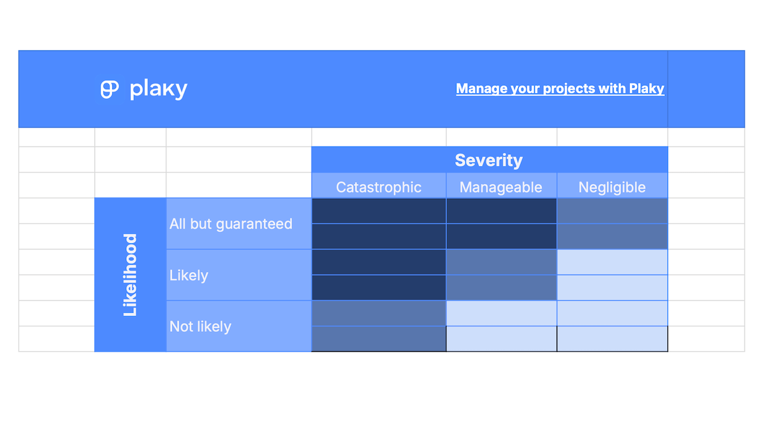Viewport: 765px width, 423px height.
Task: Select the Catastrophic column header
Action: coord(379,187)
